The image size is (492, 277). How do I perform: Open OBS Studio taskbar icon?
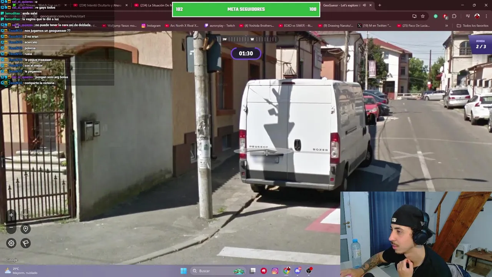click(x=309, y=271)
